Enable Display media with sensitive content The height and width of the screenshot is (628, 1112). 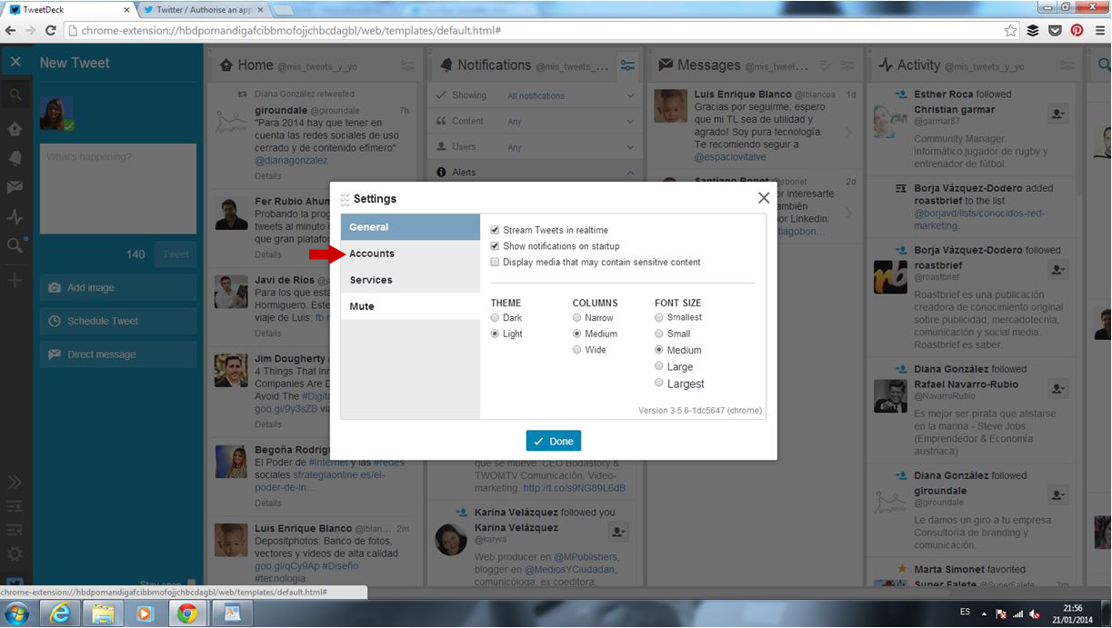click(495, 262)
